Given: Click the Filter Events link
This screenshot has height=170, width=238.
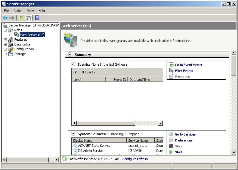Looking at the screenshot, I should point(184,71).
